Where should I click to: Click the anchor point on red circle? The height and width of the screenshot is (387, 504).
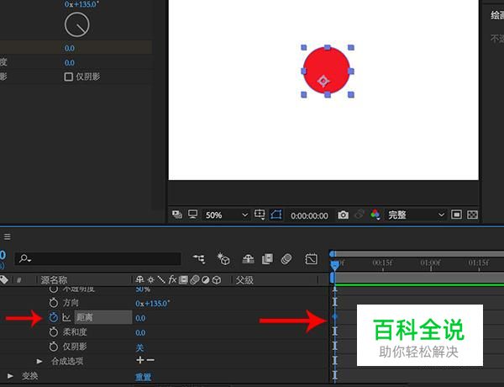(323, 81)
